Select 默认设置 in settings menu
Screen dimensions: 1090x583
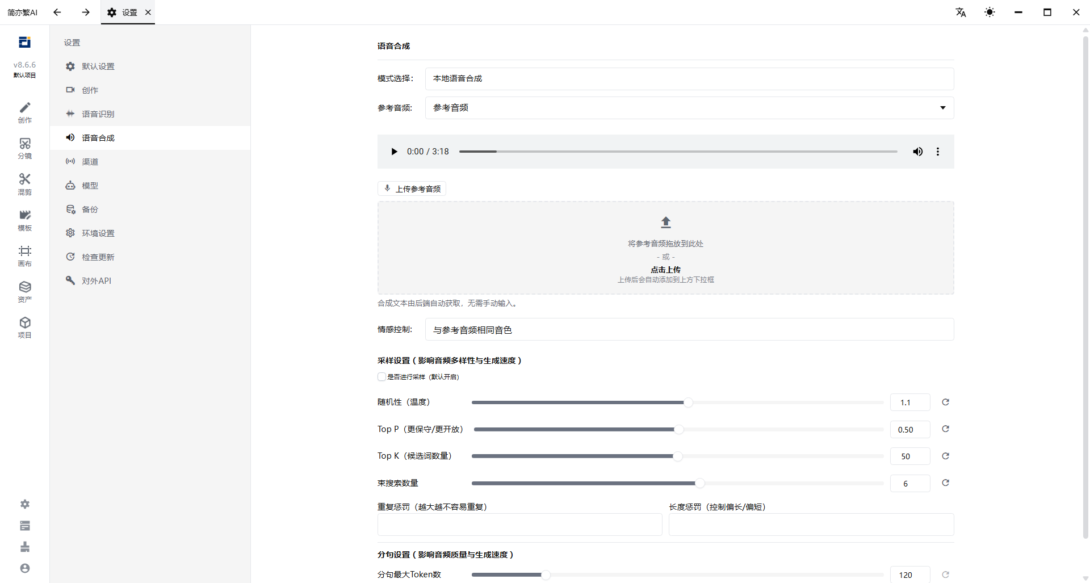pos(150,66)
